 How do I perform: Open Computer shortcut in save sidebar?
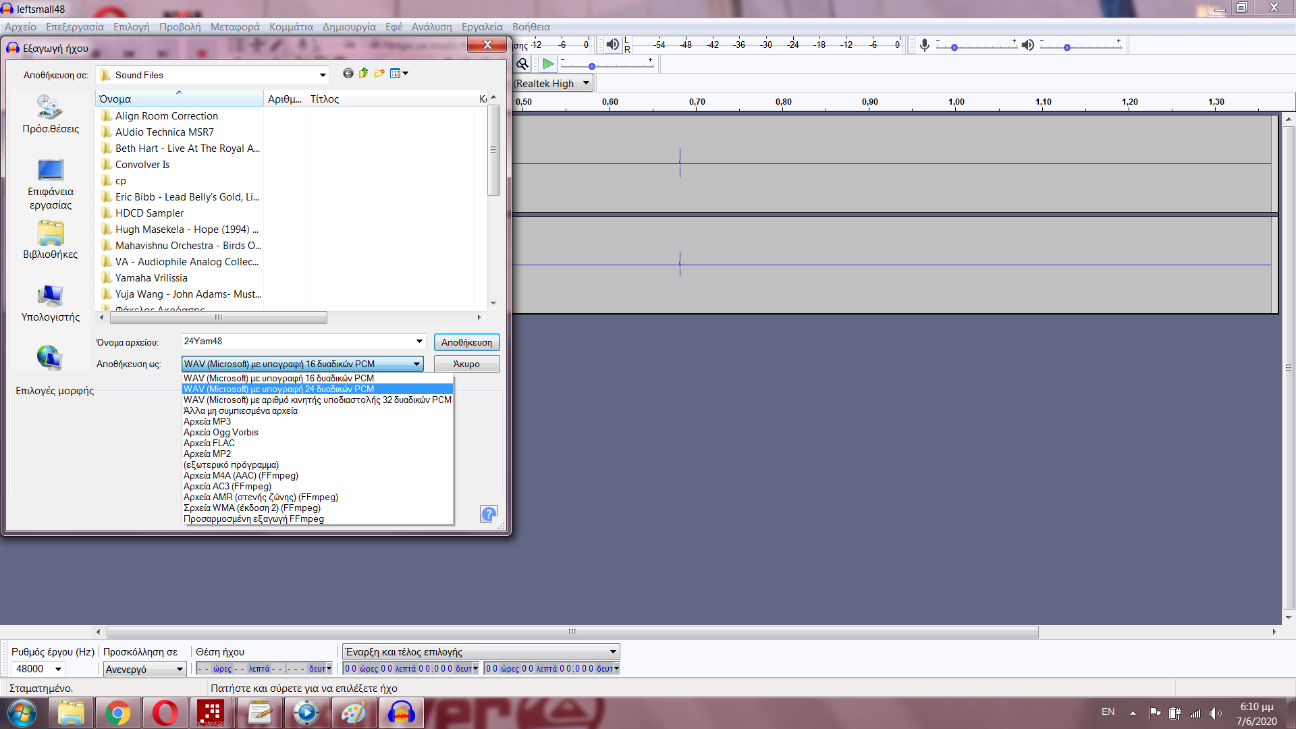pos(51,304)
